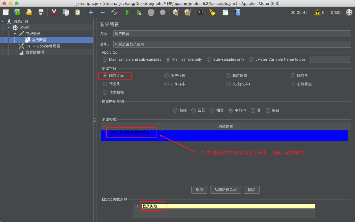Click the Toggle enable/disable icon

coord(114,12)
